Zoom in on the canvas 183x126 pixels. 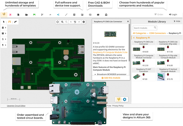coord(62,22)
